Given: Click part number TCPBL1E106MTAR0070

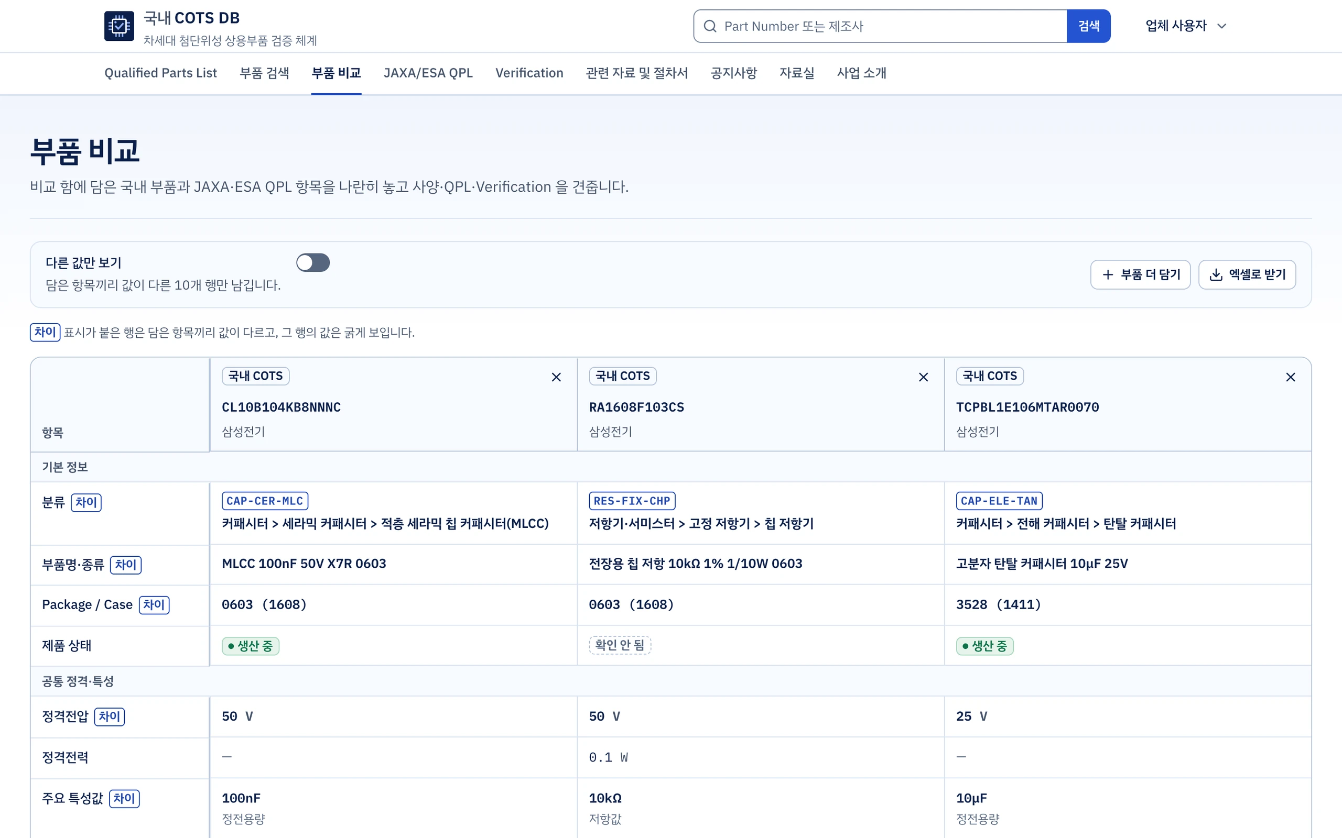Looking at the screenshot, I should coord(1027,407).
